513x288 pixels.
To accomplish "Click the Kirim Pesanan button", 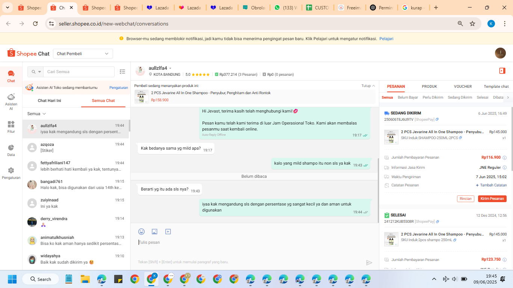I will click(x=492, y=199).
